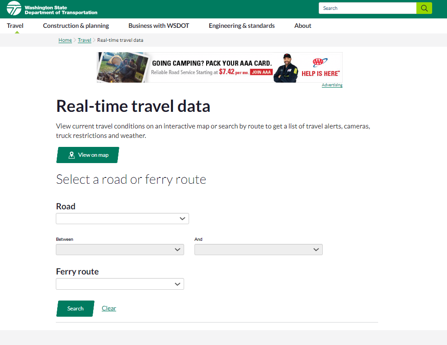The image size is (447, 345).
Task: Click the Clear link
Action: (x=109, y=308)
